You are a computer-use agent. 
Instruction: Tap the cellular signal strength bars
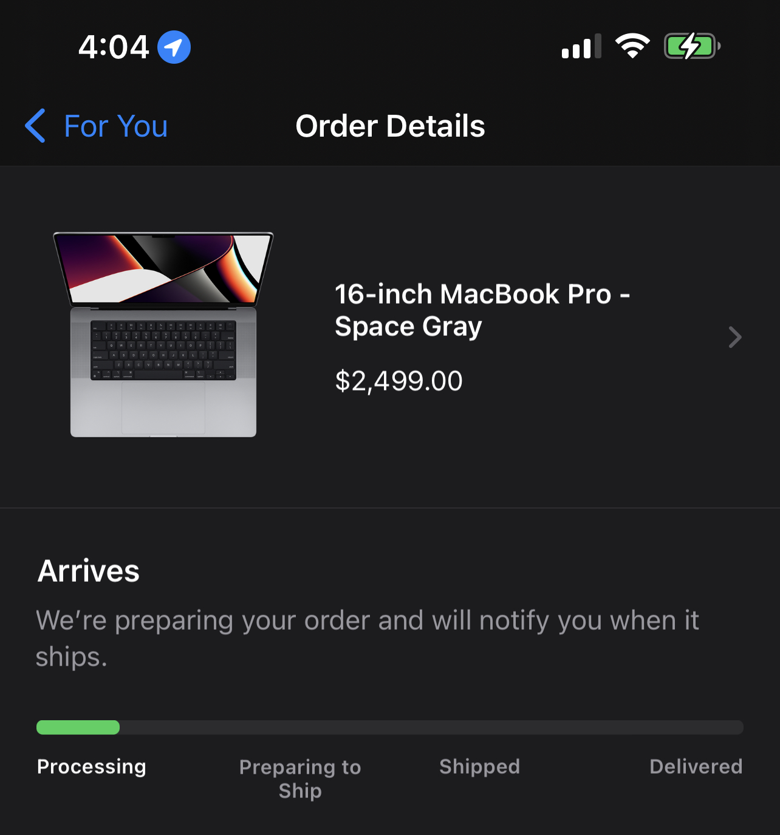[581, 47]
